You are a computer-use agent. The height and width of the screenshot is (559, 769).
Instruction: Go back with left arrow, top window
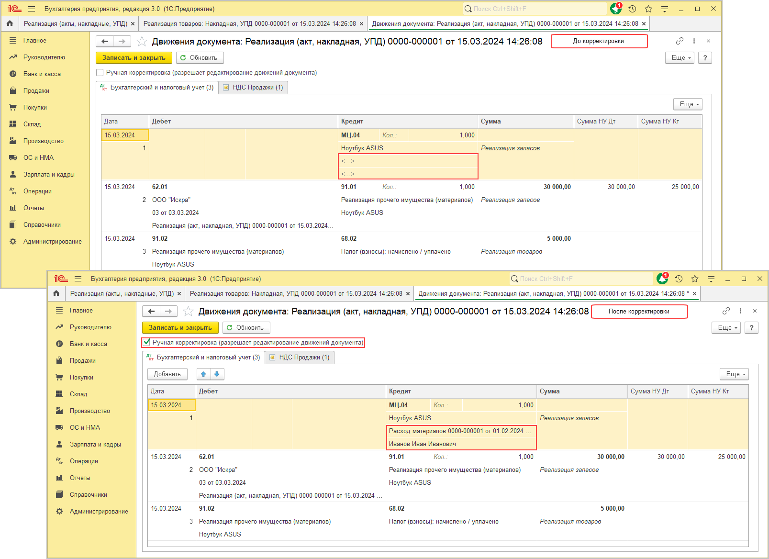point(105,42)
